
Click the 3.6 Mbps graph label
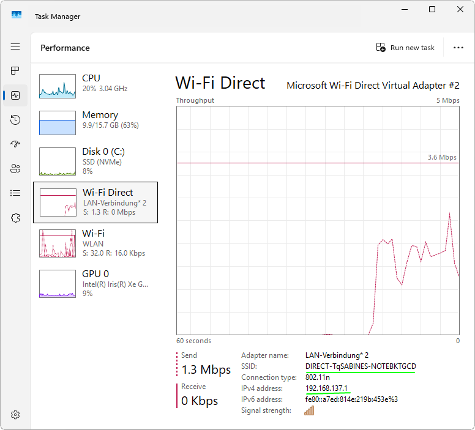[x=442, y=157]
